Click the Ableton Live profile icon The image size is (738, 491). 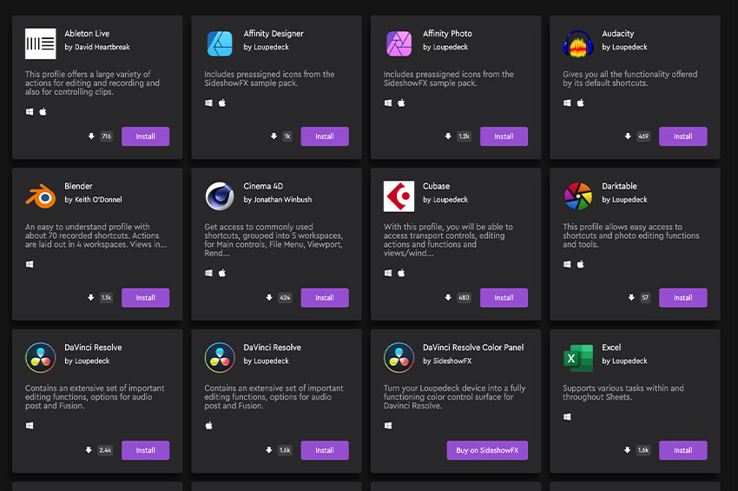[x=41, y=43]
